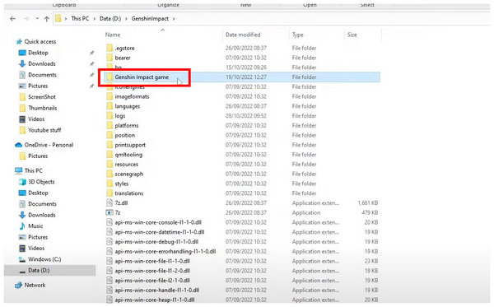Open 3D Objects in sidebar
This screenshot has height=307, width=494.
tap(37, 182)
